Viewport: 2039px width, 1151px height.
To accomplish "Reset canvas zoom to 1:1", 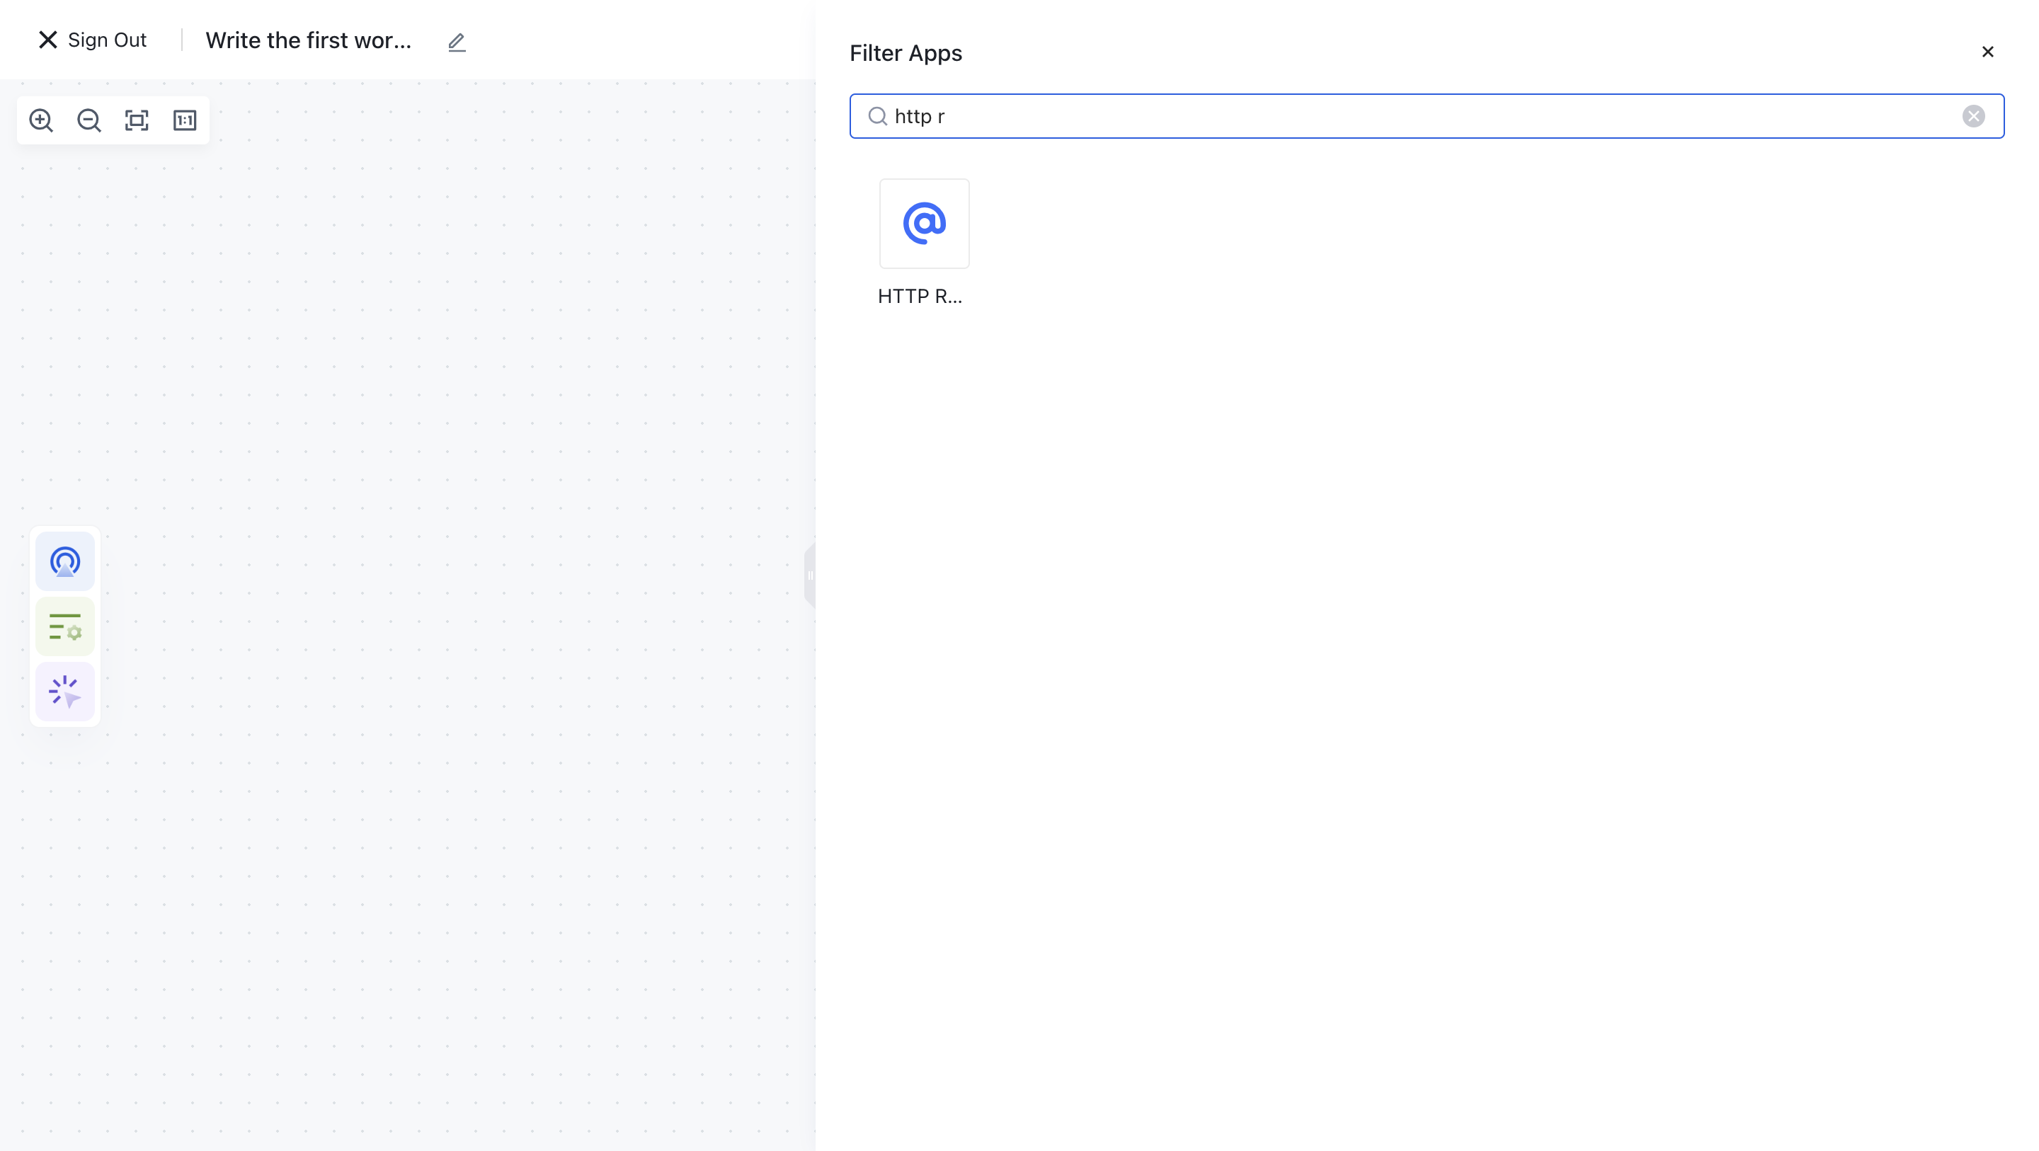I will pyautogui.click(x=184, y=120).
